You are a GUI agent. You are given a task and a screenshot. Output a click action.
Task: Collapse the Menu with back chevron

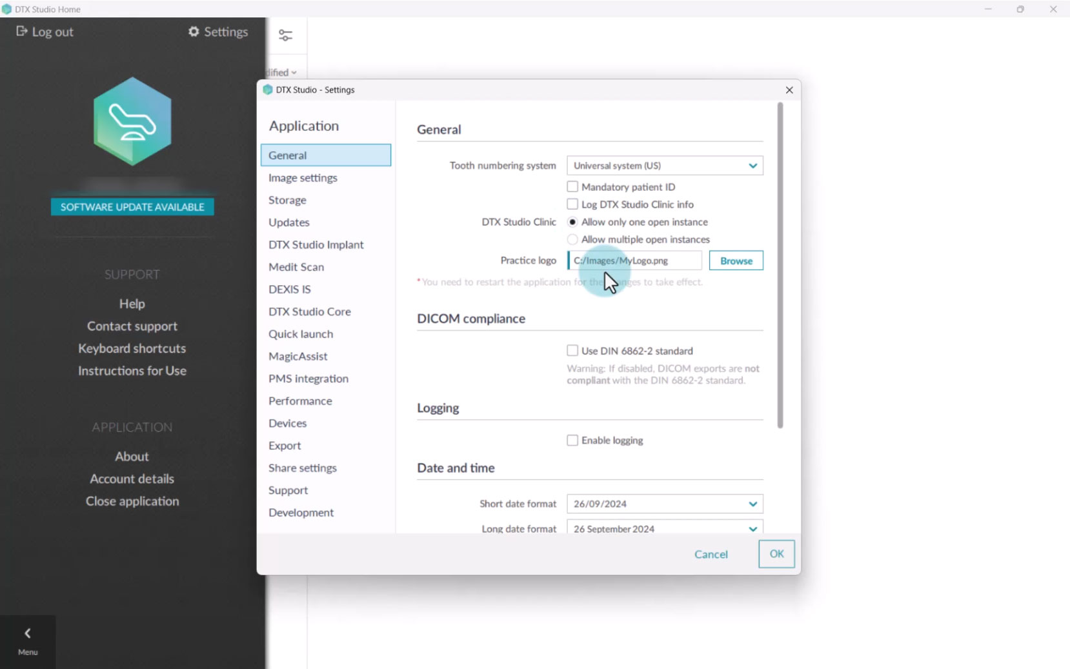point(28,634)
